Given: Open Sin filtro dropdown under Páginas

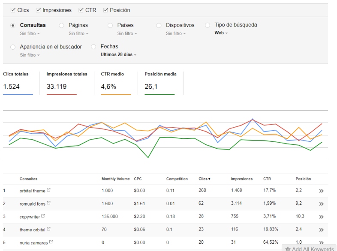Looking at the screenshot, I should tap(78, 33).
